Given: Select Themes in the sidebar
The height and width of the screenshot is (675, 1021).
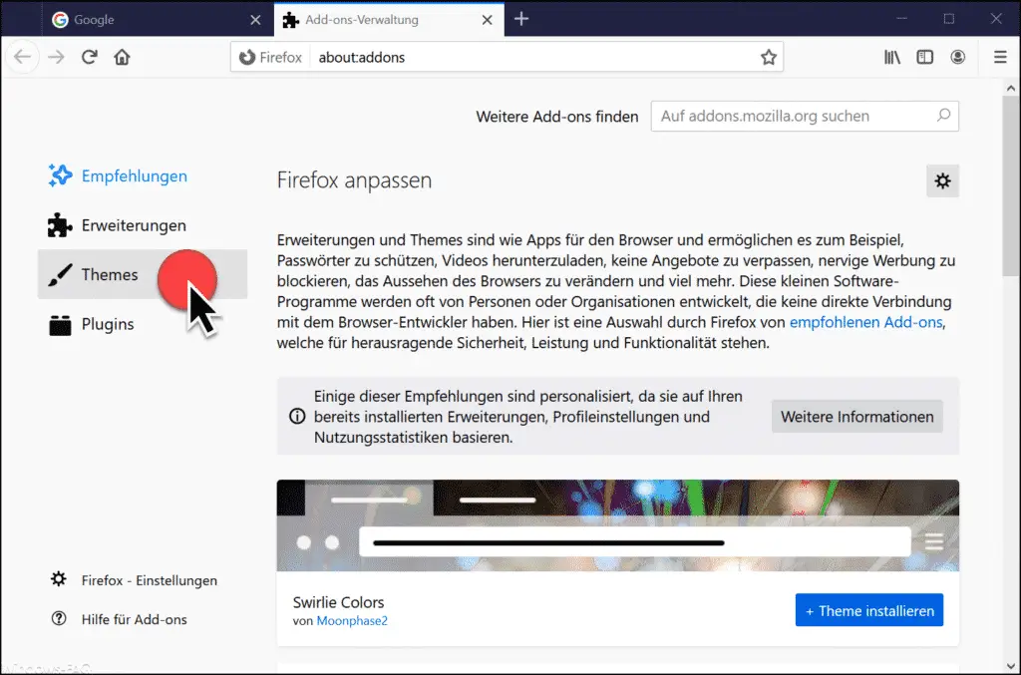Looking at the screenshot, I should pyautogui.click(x=143, y=275).
